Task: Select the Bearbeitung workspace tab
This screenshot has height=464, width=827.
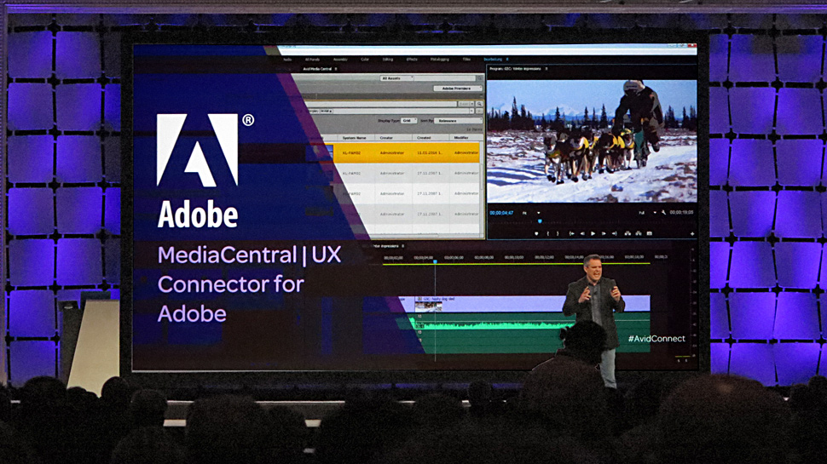Action: (x=493, y=60)
